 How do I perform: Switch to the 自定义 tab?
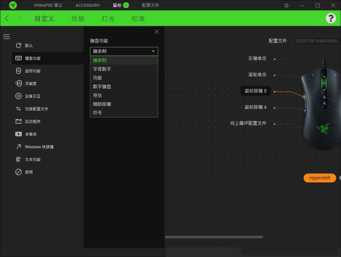[44, 18]
